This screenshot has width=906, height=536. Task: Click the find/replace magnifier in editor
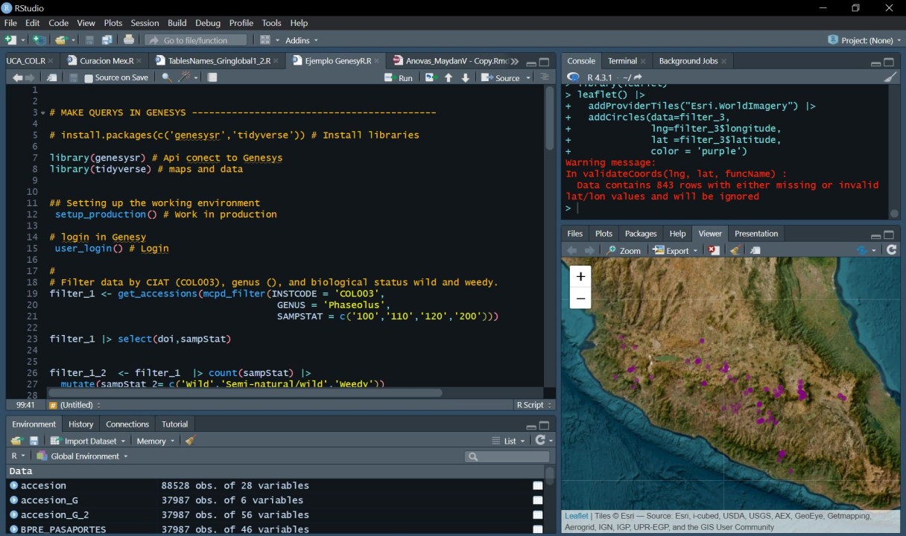pyautogui.click(x=166, y=77)
